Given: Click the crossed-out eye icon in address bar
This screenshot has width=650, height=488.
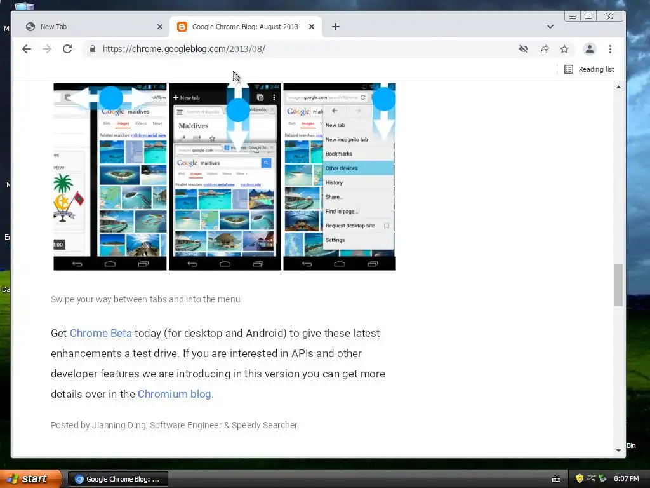Looking at the screenshot, I should coord(524,49).
